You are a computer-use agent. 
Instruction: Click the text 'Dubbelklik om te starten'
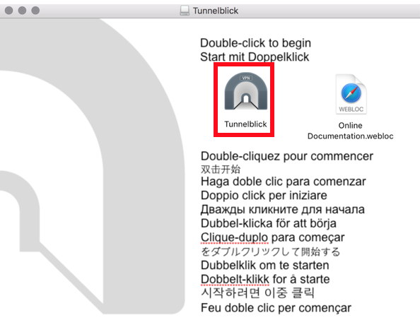coord(265,266)
